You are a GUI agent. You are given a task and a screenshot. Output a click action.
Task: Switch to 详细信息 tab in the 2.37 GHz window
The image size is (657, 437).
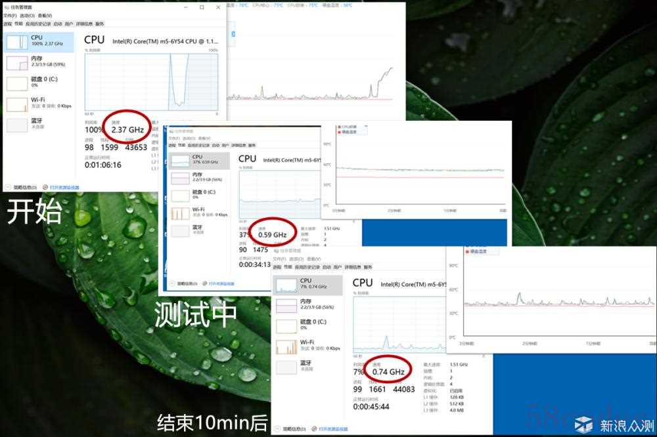[84, 24]
